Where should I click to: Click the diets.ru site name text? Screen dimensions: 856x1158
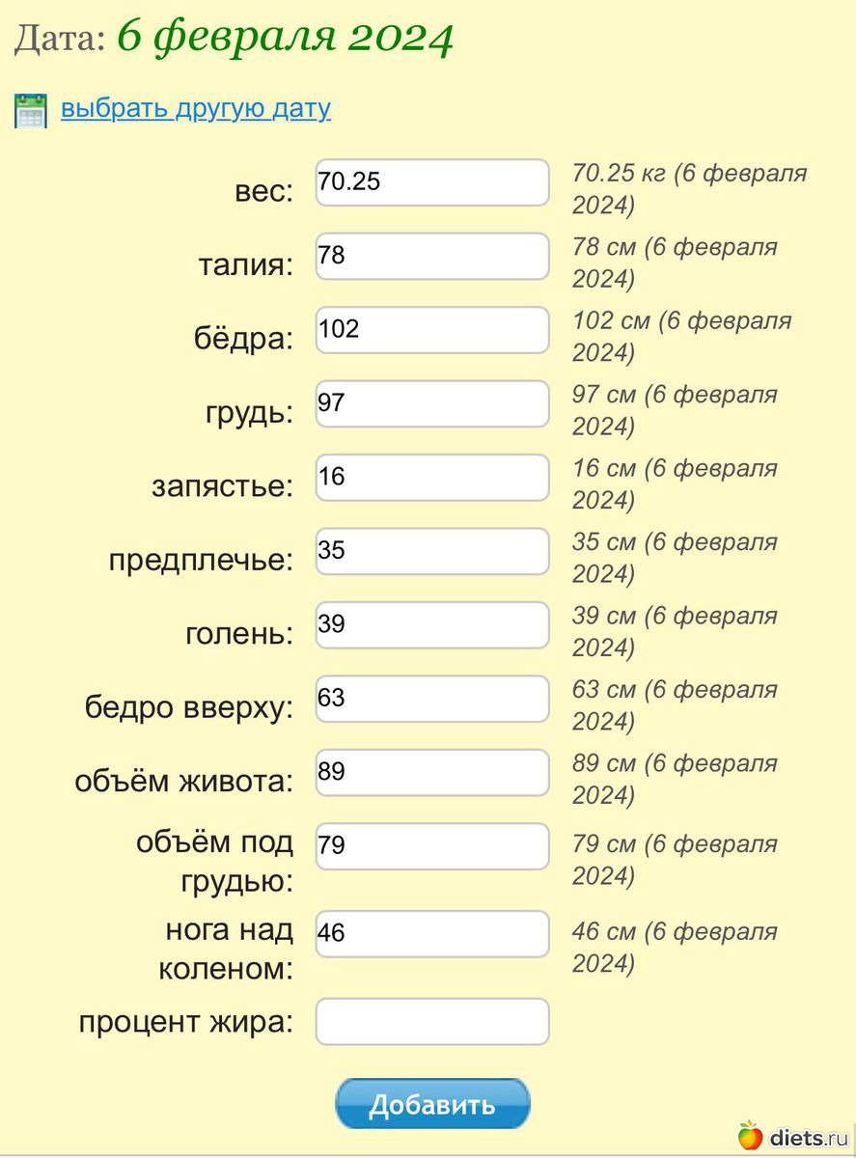[x=809, y=1137]
